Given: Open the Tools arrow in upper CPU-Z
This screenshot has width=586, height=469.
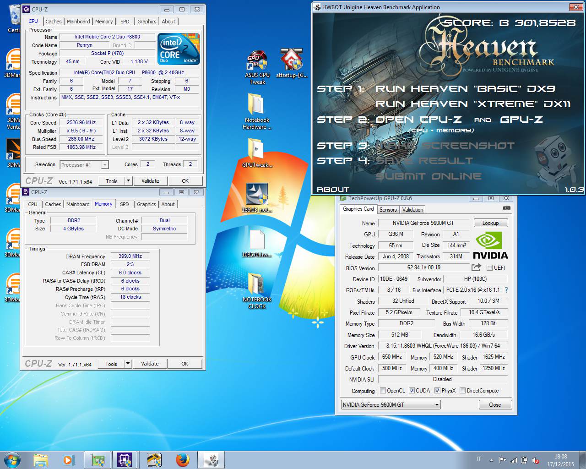Looking at the screenshot, I should (128, 181).
